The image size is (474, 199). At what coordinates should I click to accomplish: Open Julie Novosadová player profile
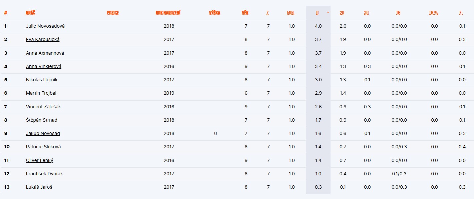pyautogui.click(x=45, y=26)
